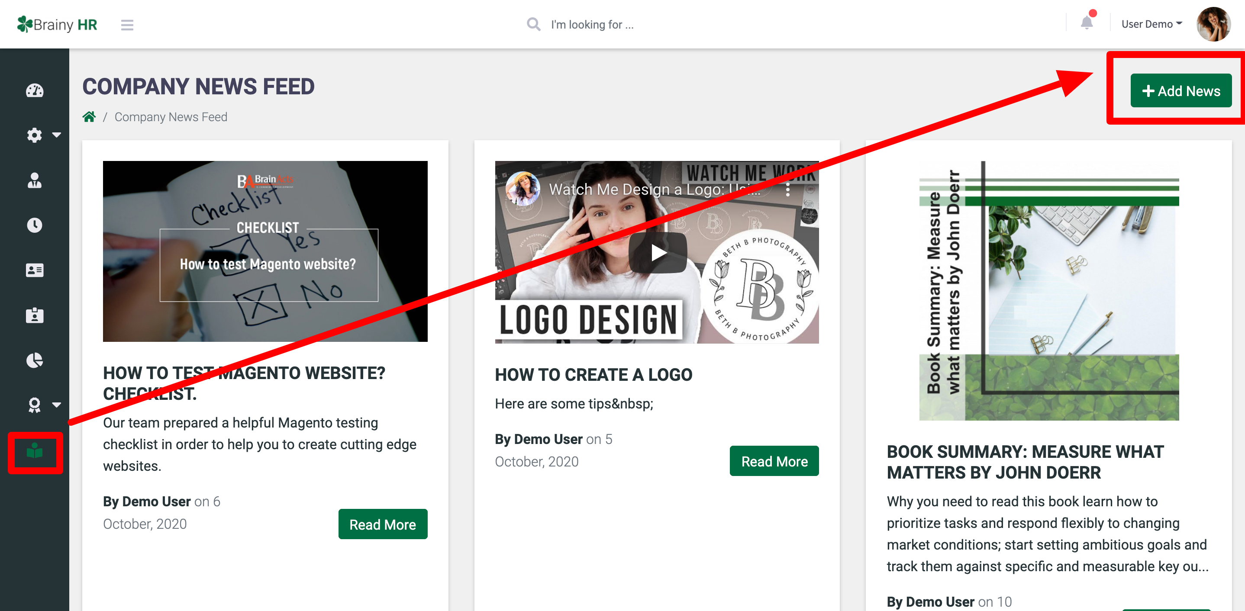Read More on Magento checklist article
The height and width of the screenshot is (611, 1245).
(382, 524)
